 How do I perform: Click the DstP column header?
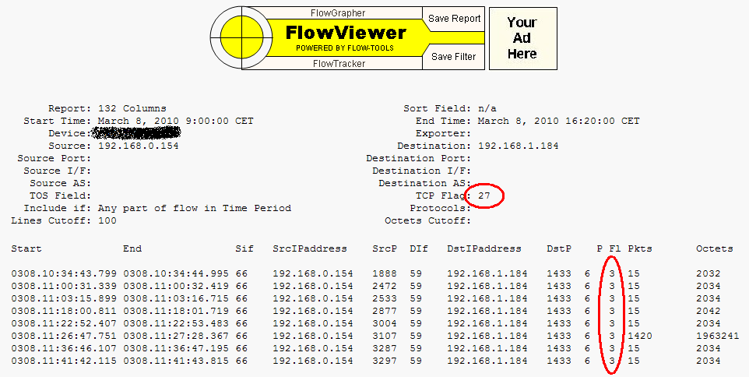559,248
